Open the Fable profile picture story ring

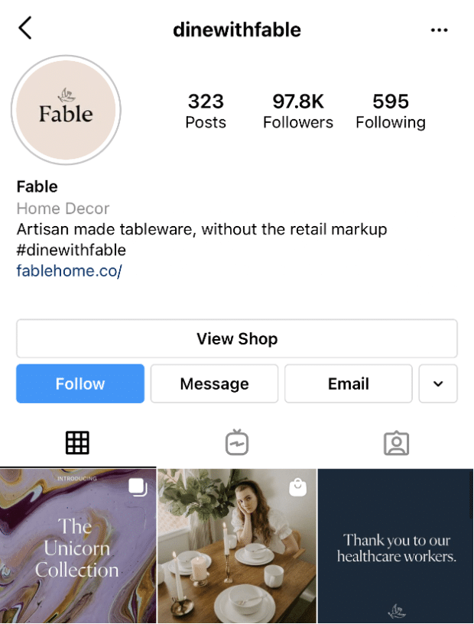[x=66, y=110]
